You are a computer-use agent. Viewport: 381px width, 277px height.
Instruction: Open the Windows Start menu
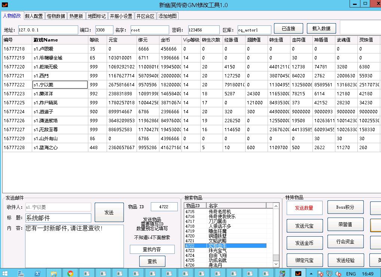click(5, 273)
